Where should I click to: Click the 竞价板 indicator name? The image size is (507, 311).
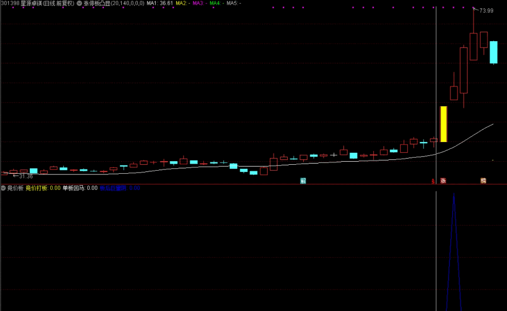15,188
